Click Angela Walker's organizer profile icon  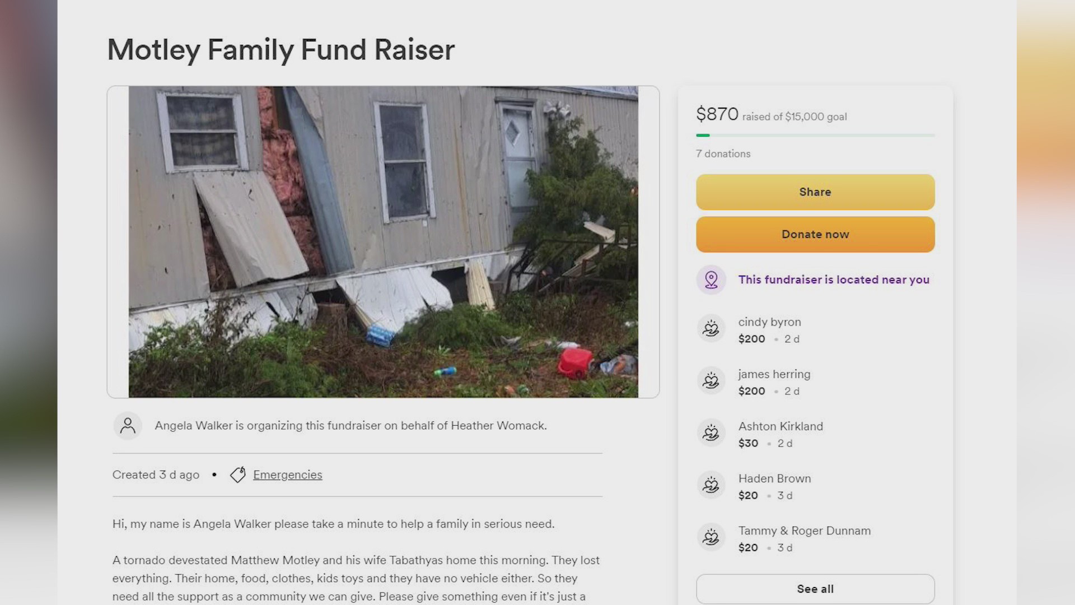click(x=128, y=425)
